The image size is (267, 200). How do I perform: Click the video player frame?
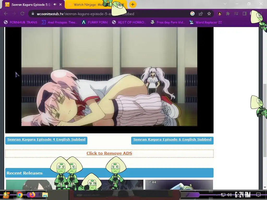point(109,80)
